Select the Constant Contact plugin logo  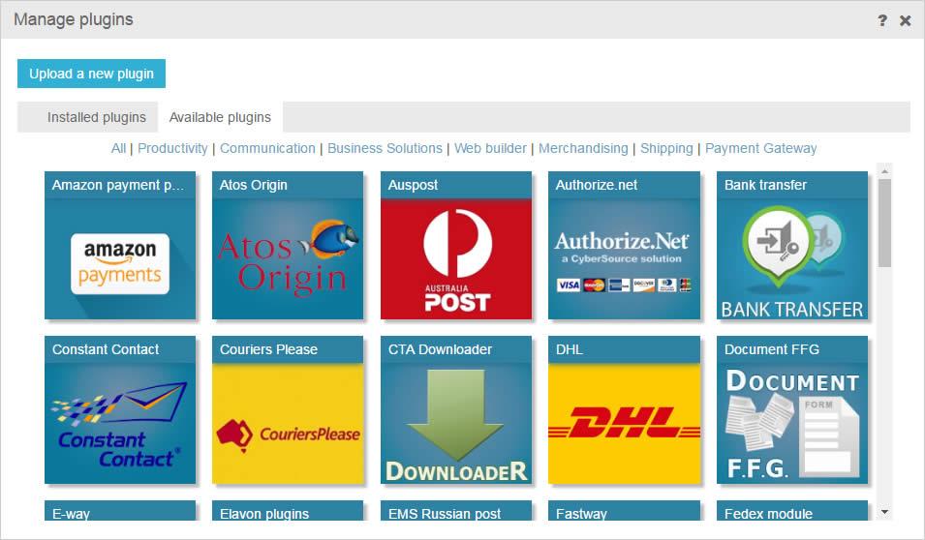[x=120, y=424]
